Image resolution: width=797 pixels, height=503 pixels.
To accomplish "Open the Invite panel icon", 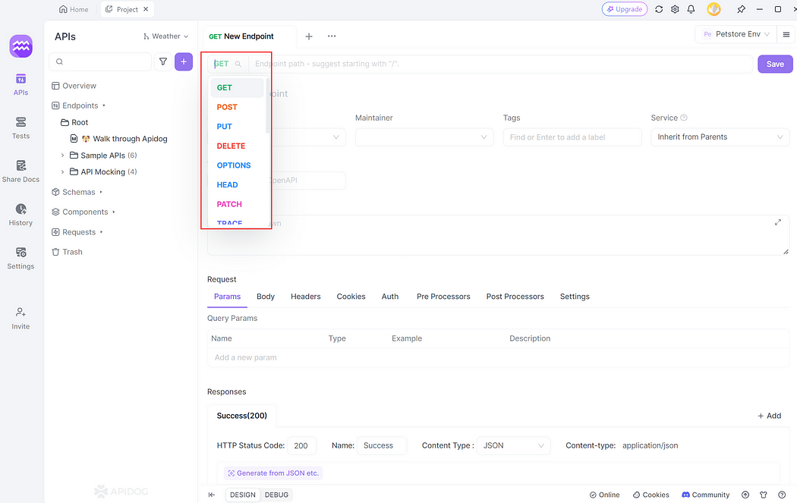I will click(x=20, y=317).
